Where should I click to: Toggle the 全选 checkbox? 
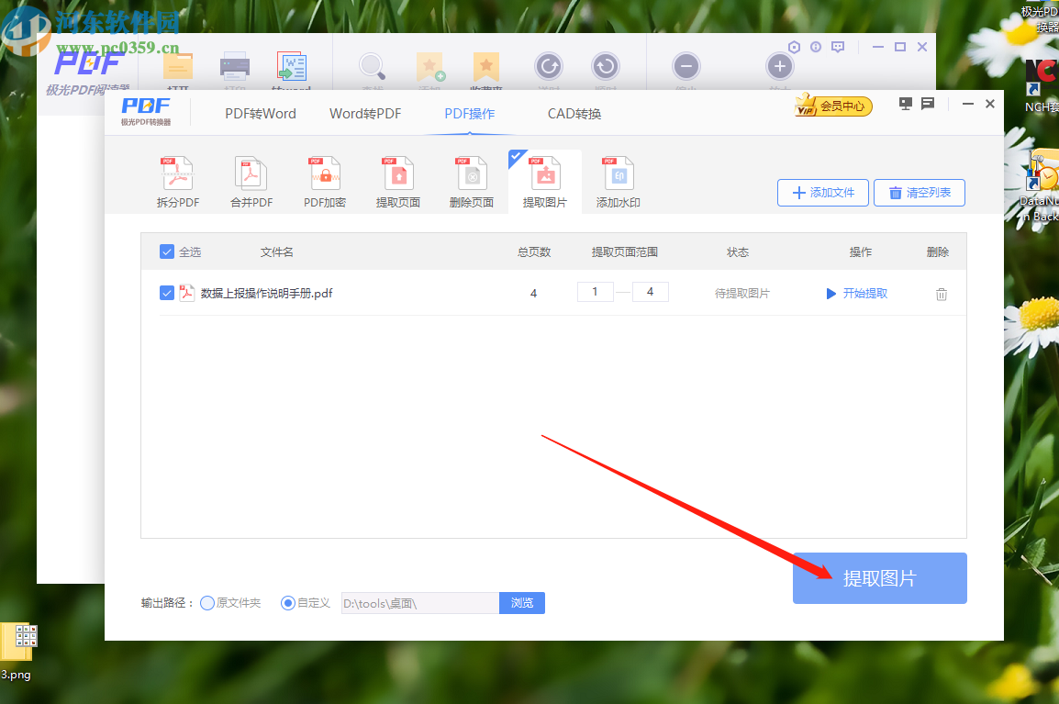point(167,251)
